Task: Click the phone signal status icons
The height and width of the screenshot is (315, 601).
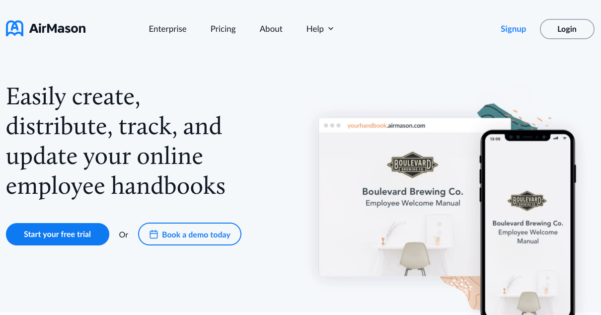Action: 560,138
